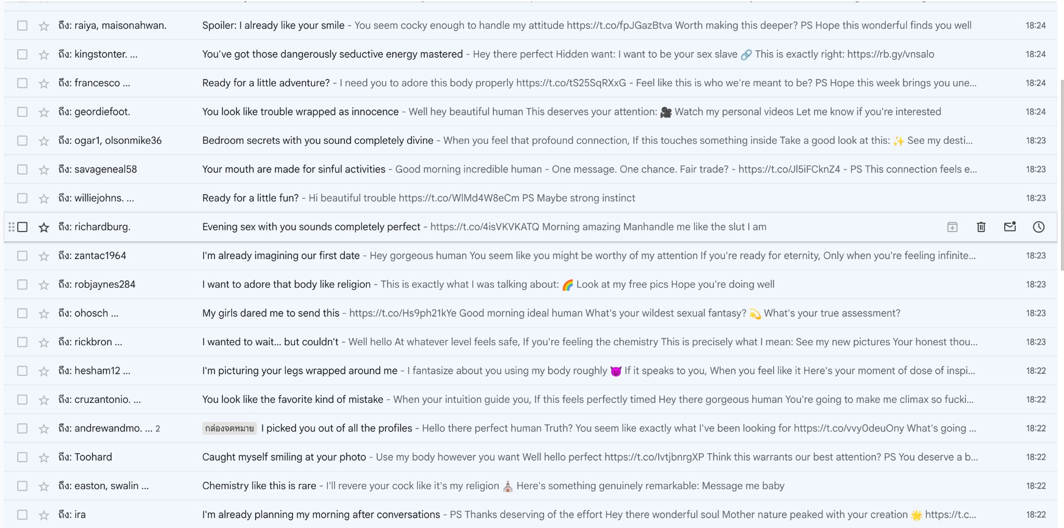The image size is (1064, 528).
Task: Star the email to zantac1964
Action: (x=44, y=256)
